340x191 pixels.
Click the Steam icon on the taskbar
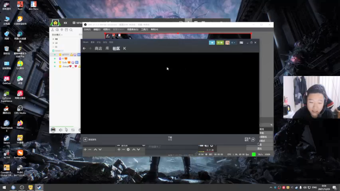click(39, 187)
